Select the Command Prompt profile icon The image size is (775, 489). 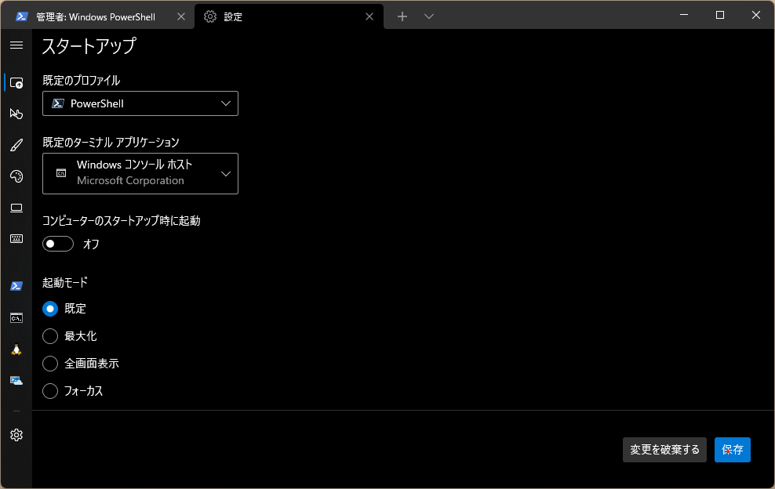[x=16, y=318]
